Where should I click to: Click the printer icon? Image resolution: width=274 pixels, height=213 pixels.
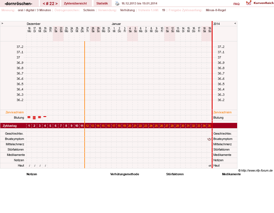coord(117,3)
